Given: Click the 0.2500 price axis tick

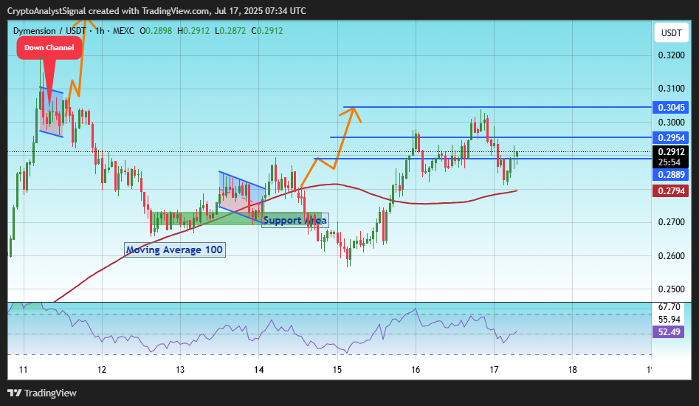Looking at the screenshot, I should (x=672, y=289).
